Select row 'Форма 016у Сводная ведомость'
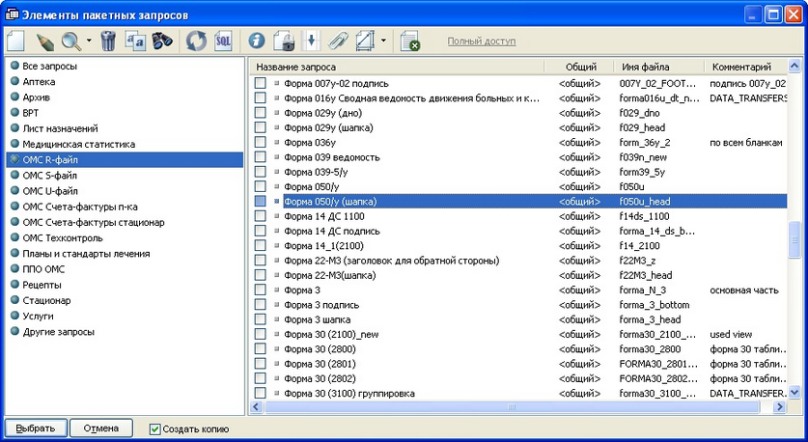Image resolution: width=808 pixels, height=442 pixels. [518, 97]
